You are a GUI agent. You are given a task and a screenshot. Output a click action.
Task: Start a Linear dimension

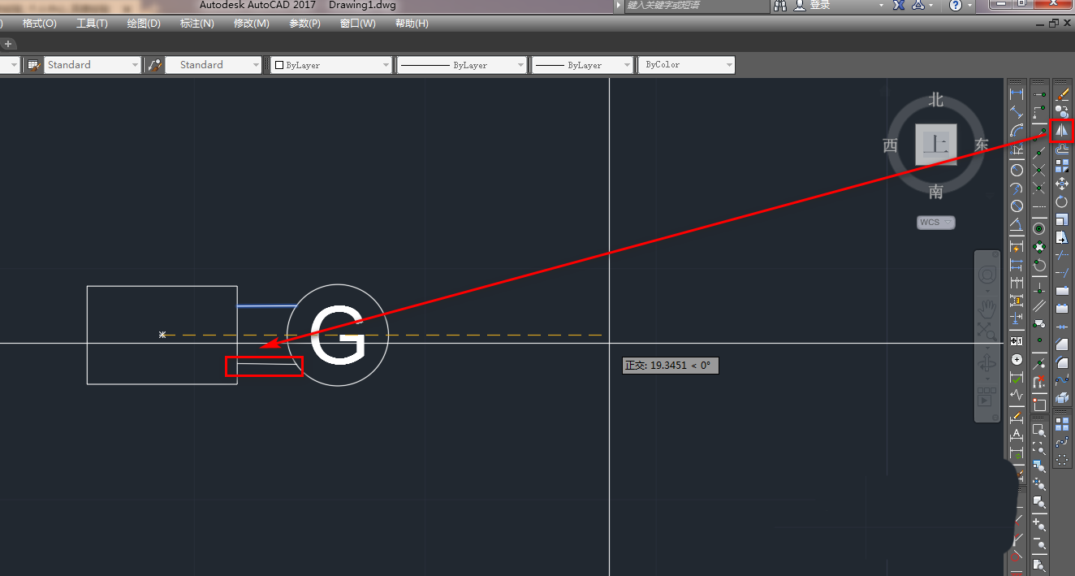[1017, 94]
